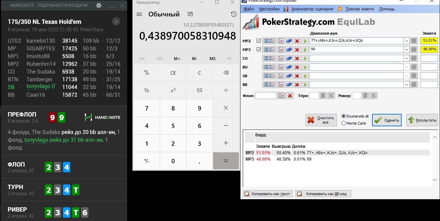Open hand range selector for CO row
440x221 pixels.
click(269, 58)
